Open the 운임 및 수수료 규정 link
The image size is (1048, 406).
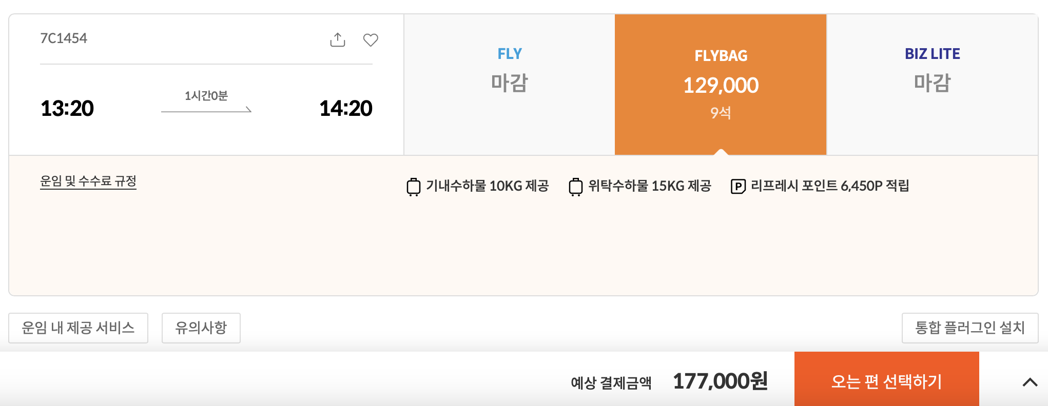89,182
